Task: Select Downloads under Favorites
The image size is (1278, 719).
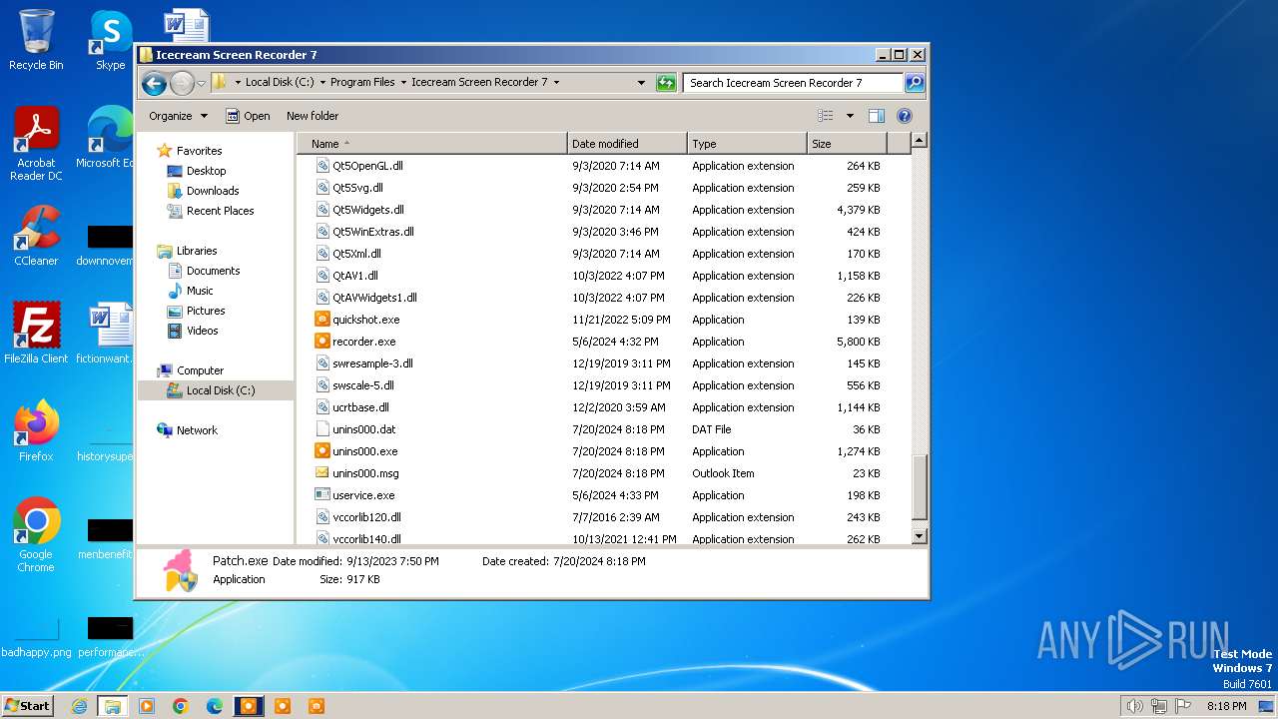Action: [213, 191]
